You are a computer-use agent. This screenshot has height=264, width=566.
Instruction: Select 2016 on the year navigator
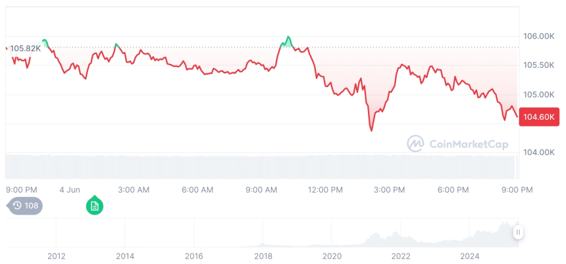click(x=193, y=255)
